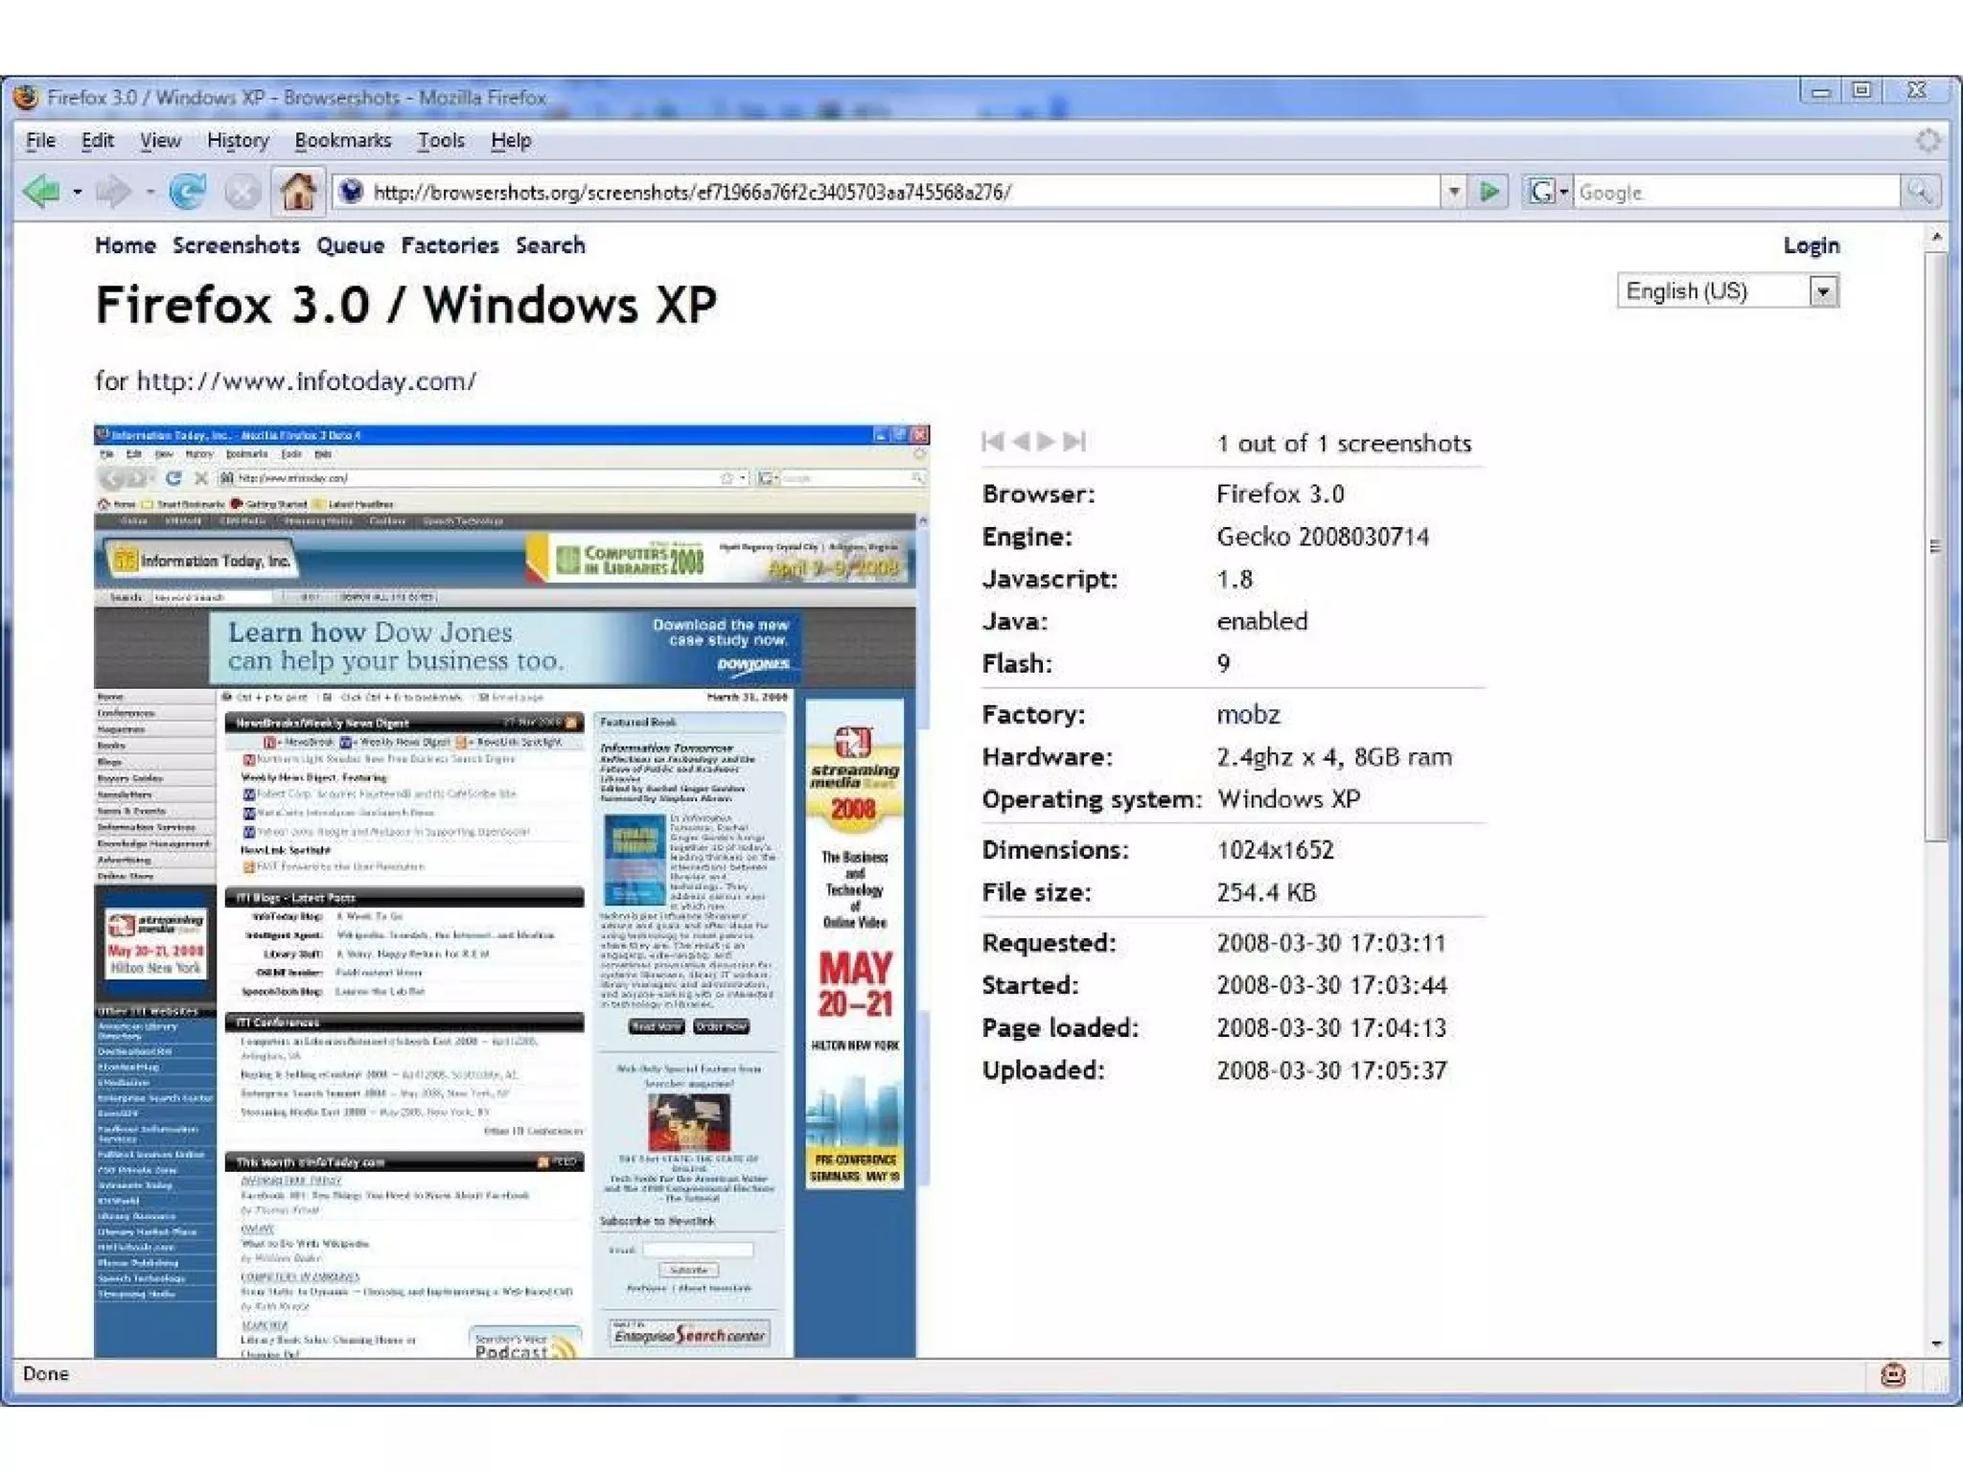Click the search magnifier icon
The image size is (1963, 1472).
pyautogui.click(x=1920, y=192)
